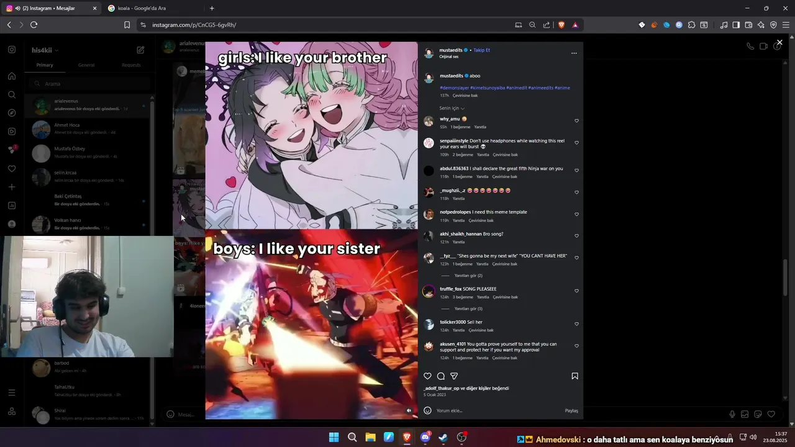795x447 pixels.
Task: Open the #animeedits hashtag
Action: click(x=540, y=88)
